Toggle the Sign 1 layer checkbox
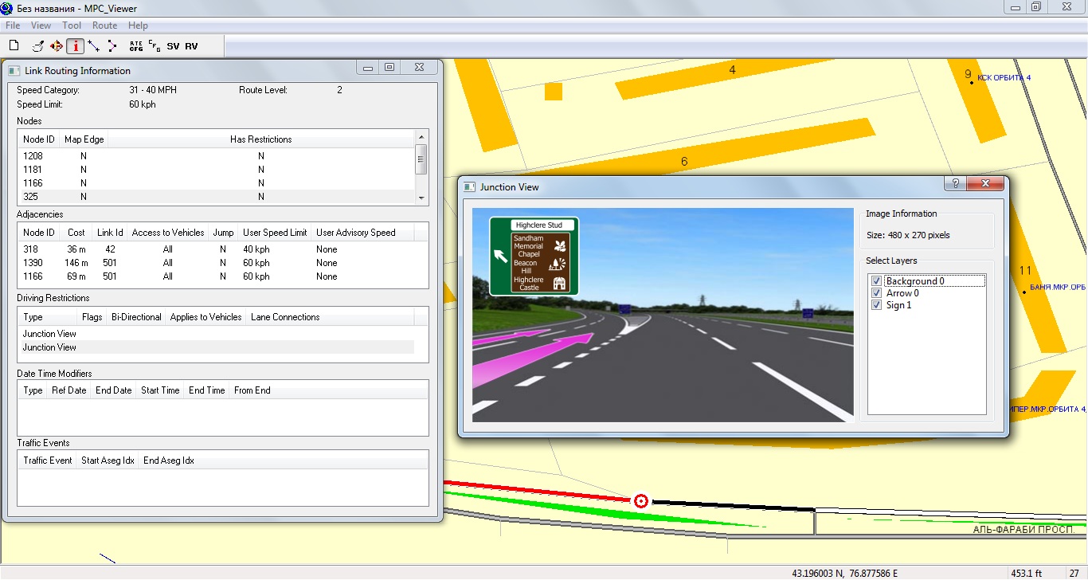Image resolution: width=1088 pixels, height=580 pixels. [x=876, y=305]
